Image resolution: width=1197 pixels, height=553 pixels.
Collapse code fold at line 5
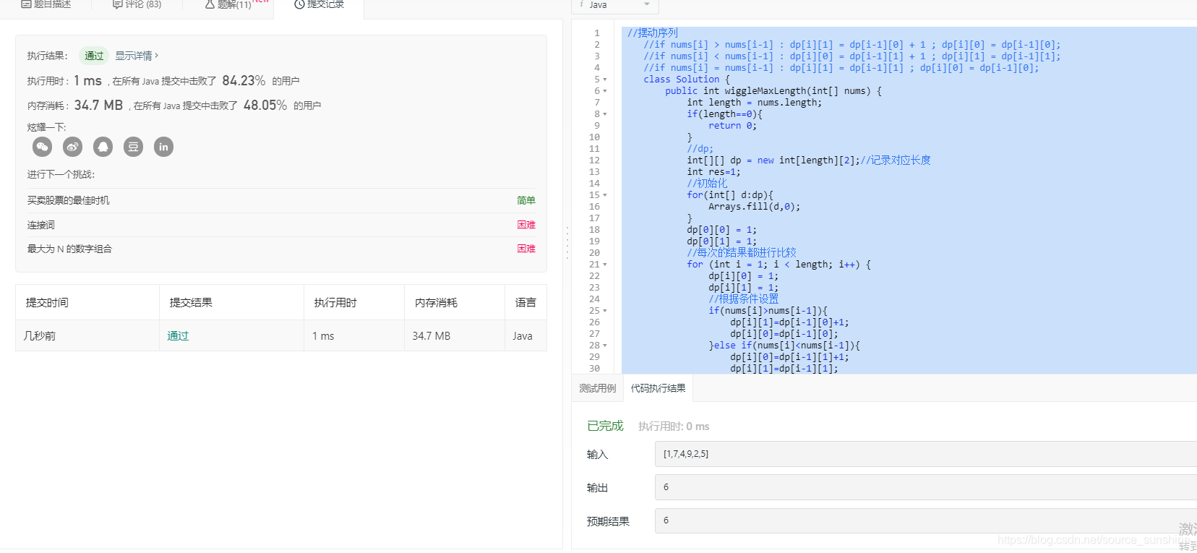[605, 80]
